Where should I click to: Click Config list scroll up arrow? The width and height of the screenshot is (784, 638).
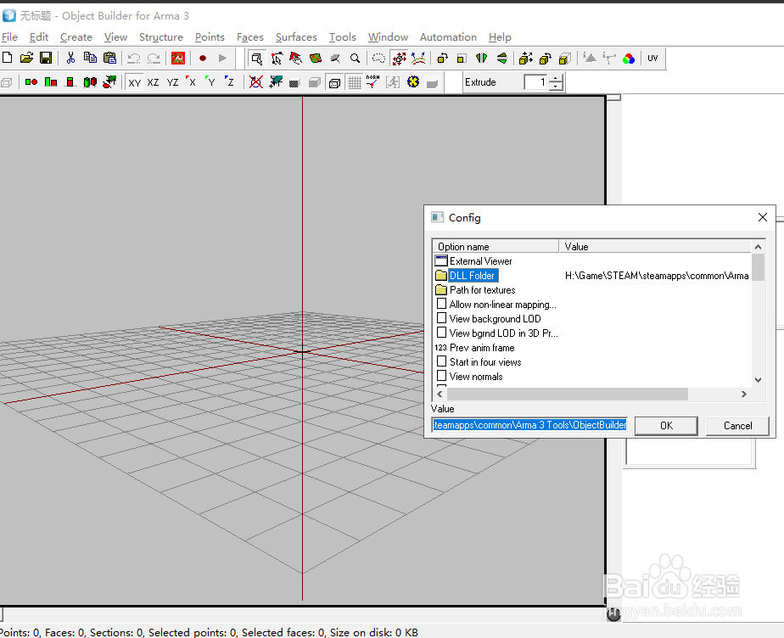tap(758, 247)
